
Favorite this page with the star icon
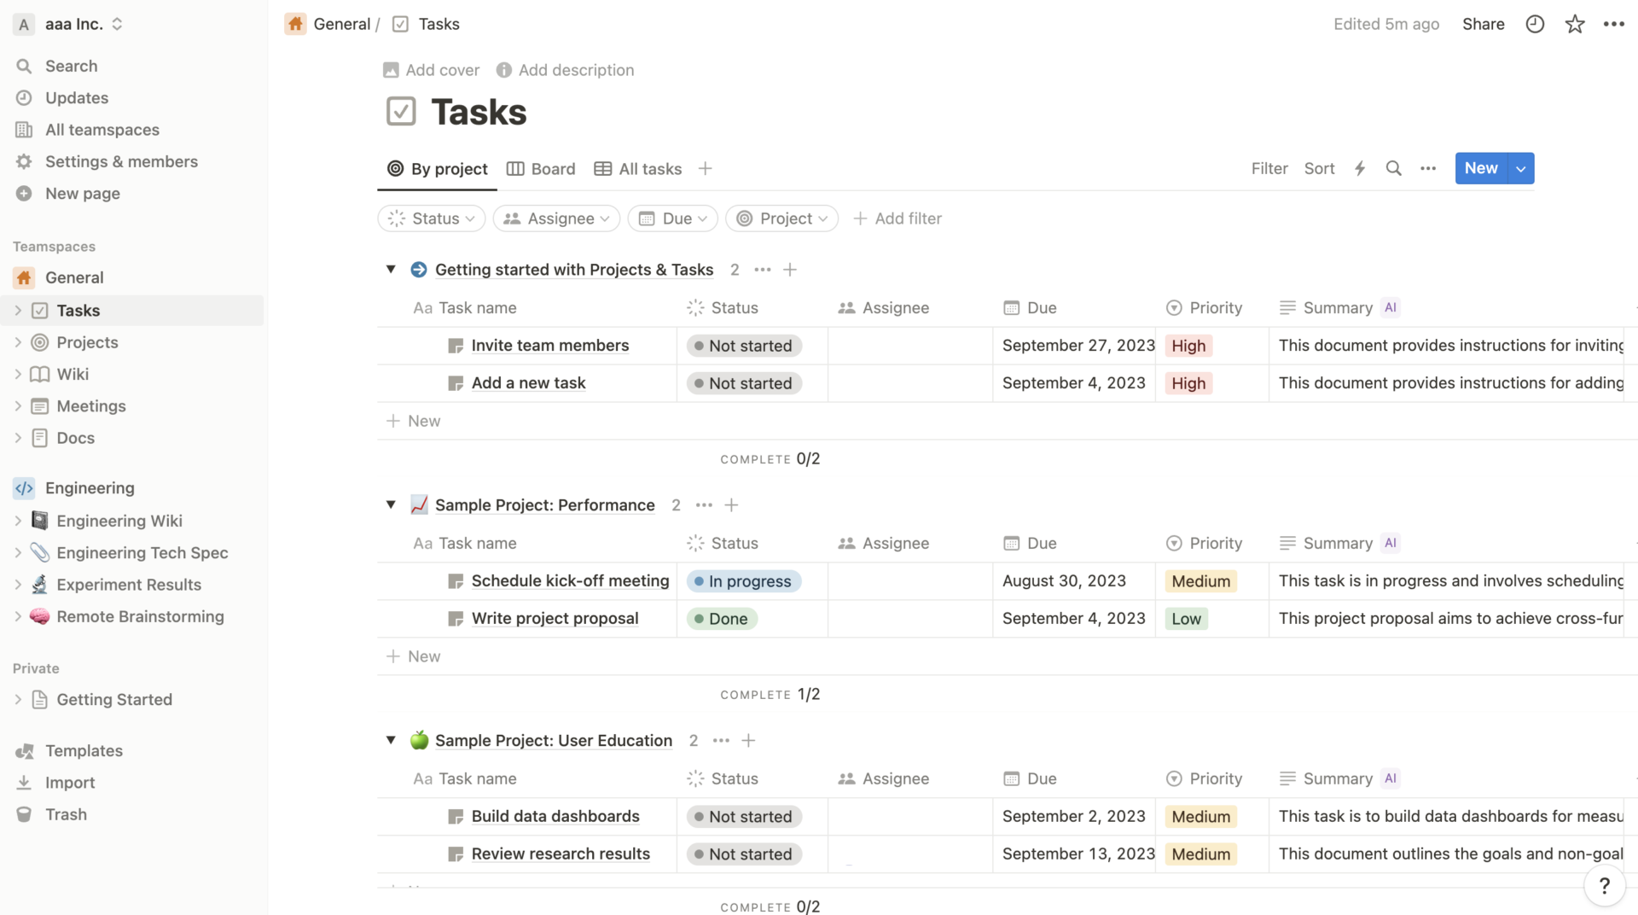(x=1574, y=24)
